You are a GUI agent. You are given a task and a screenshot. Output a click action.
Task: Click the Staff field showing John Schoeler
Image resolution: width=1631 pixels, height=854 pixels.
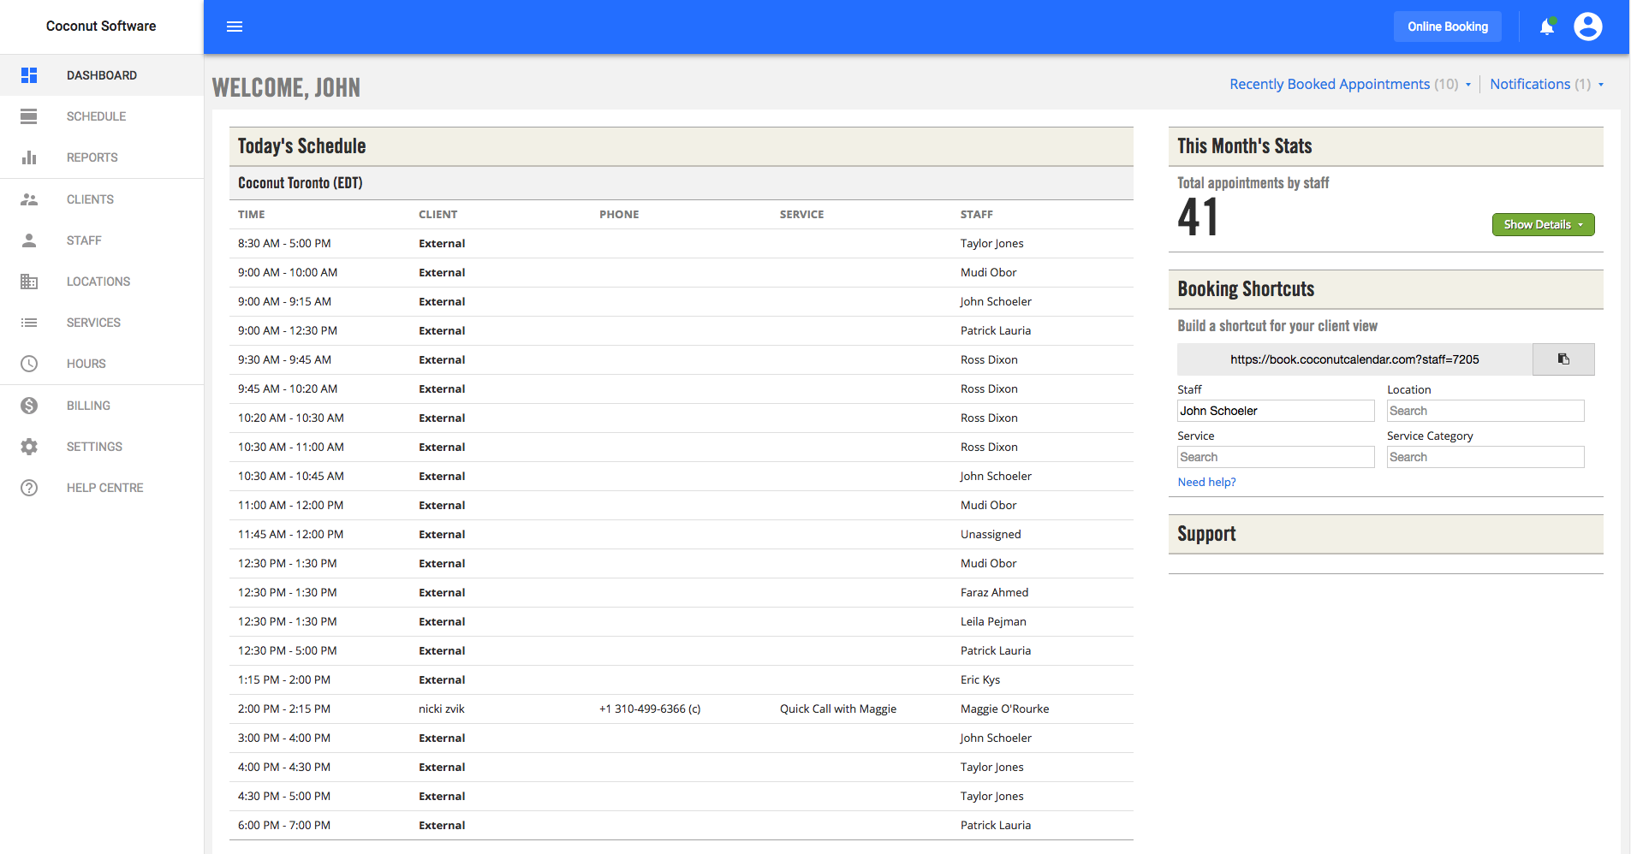coord(1276,411)
